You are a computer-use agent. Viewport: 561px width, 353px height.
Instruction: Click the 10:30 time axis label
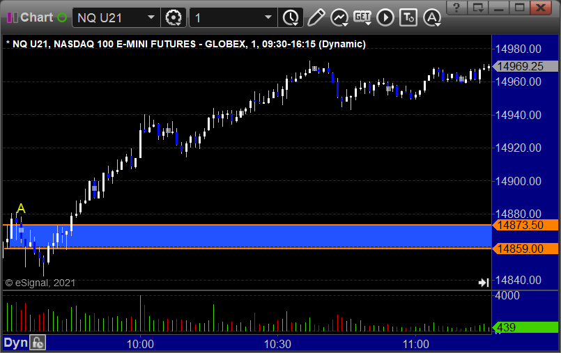(277, 344)
